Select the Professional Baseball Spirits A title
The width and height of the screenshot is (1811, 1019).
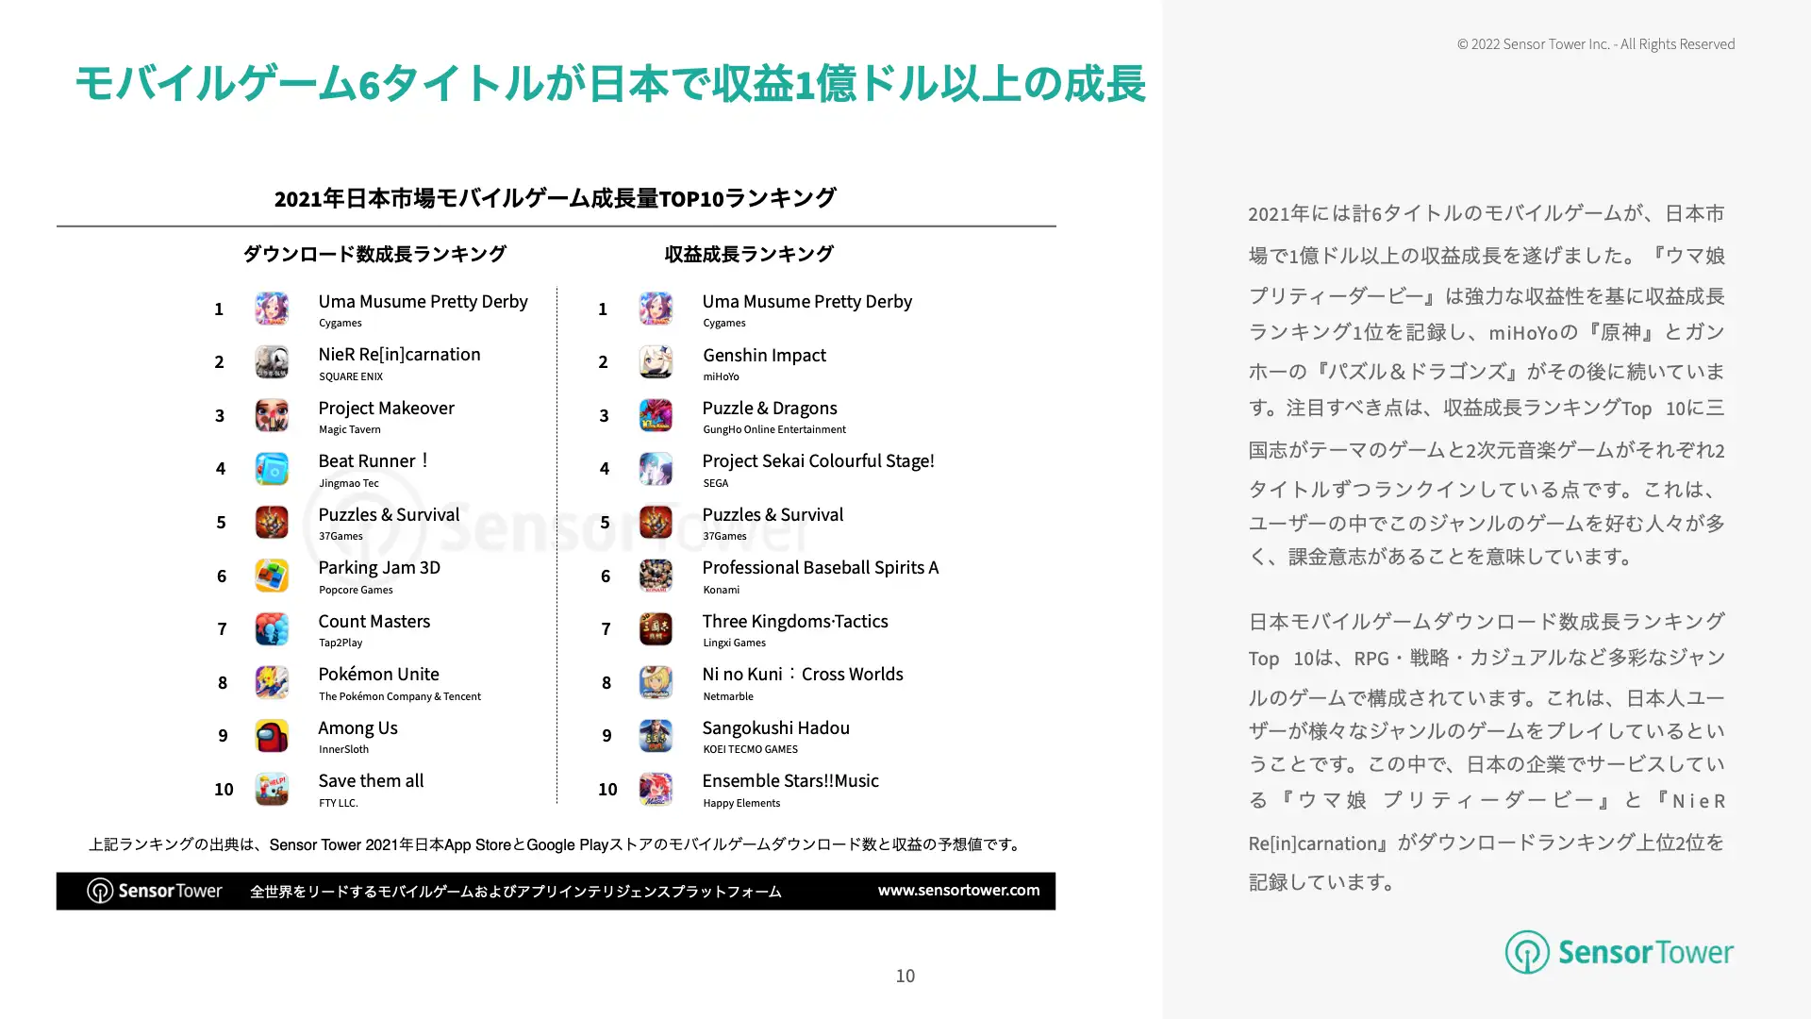tap(821, 568)
